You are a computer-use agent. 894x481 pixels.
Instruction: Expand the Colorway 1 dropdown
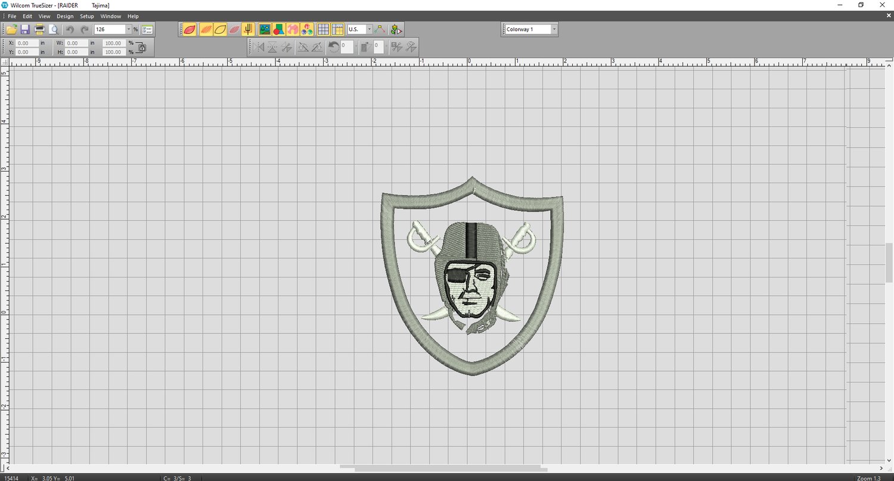point(554,29)
